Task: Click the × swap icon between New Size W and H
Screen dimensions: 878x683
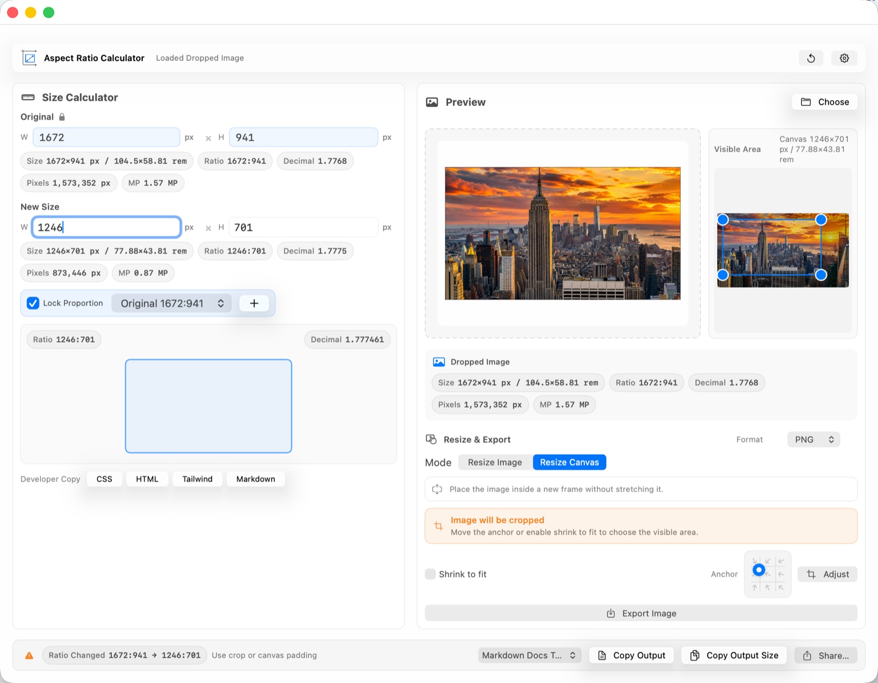Action: (x=208, y=228)
